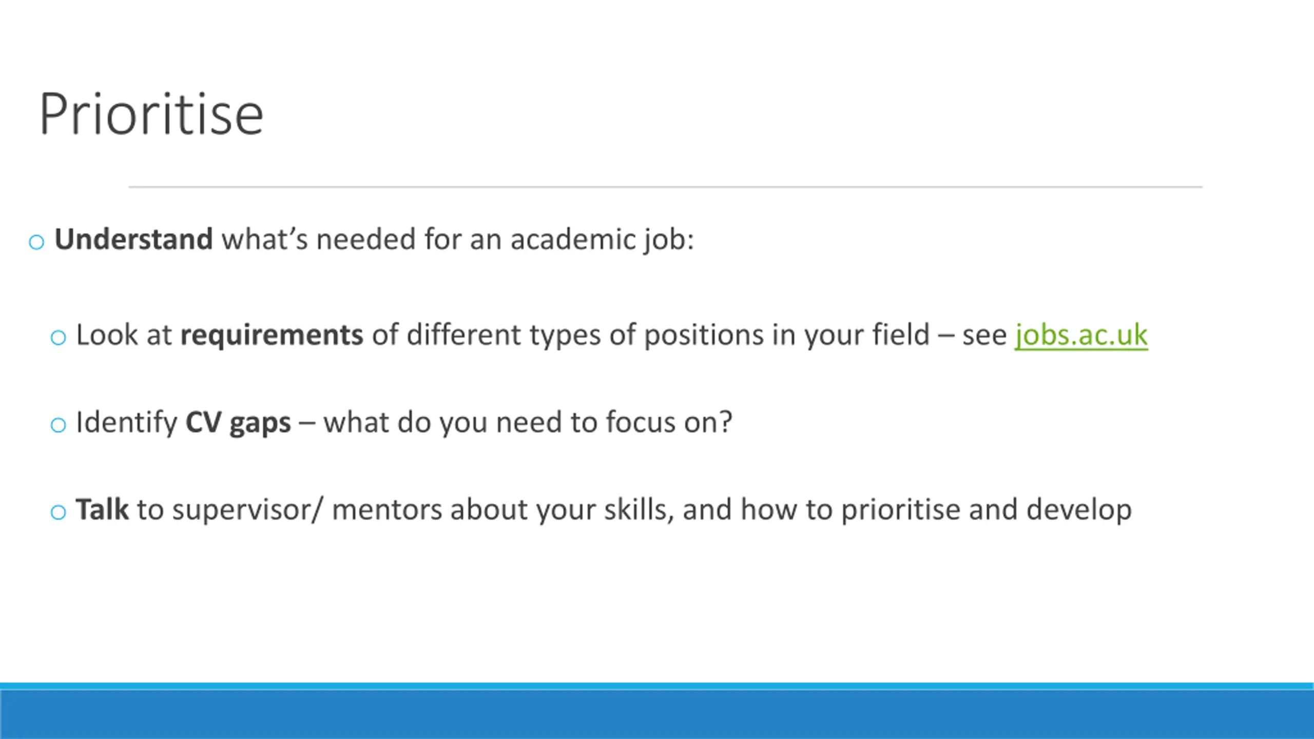Open the jobs.ac.uk hyperlink
The width and height of the screenshot is (1314, 739).
point(1081,335)
